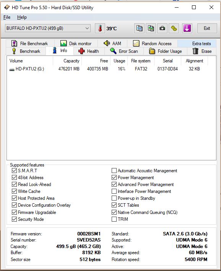Screen dimensions: 221x271
Task: Switch to the Disk monitor tab
Action: click(76, 43)
